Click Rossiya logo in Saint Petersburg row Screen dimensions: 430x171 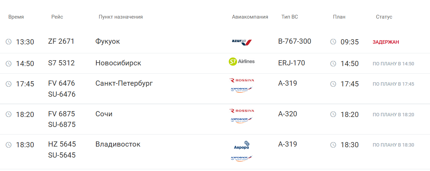tap(241, 80)
